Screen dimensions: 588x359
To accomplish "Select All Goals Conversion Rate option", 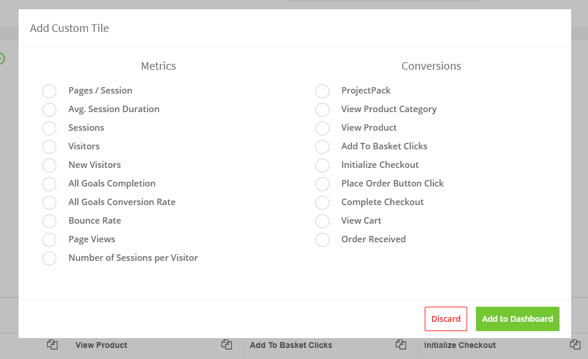I will pos(49,203).
